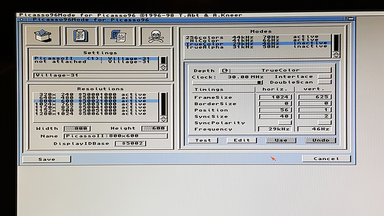Click Modes list scroll up arrow
Screen dimensions: 384x216
click(x=336, y=53)
